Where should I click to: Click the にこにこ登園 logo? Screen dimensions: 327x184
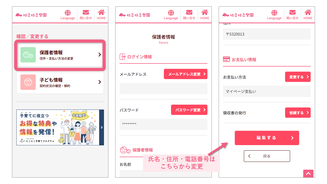31,15
